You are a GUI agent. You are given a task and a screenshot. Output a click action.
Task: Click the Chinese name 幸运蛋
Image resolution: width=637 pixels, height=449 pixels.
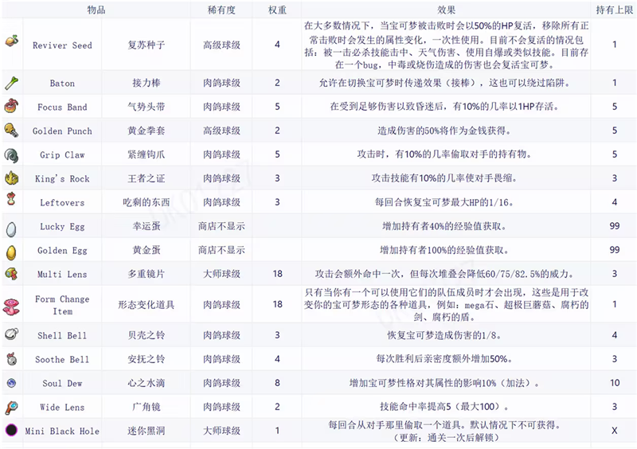coord(147,226)
